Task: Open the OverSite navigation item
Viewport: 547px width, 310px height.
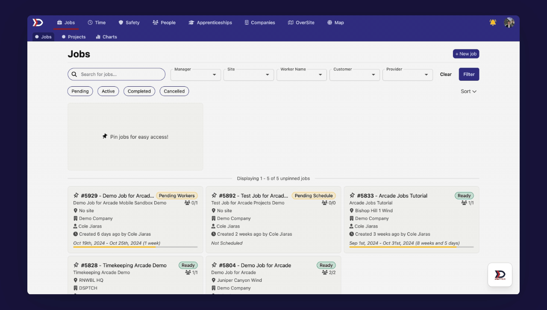Action: tap(301, 23)
